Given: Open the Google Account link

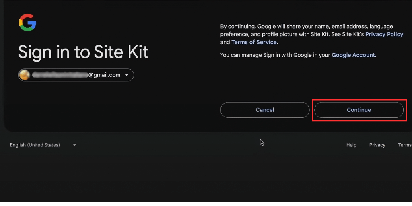Looking at the screenshot, I should click(x=353, y=55).
